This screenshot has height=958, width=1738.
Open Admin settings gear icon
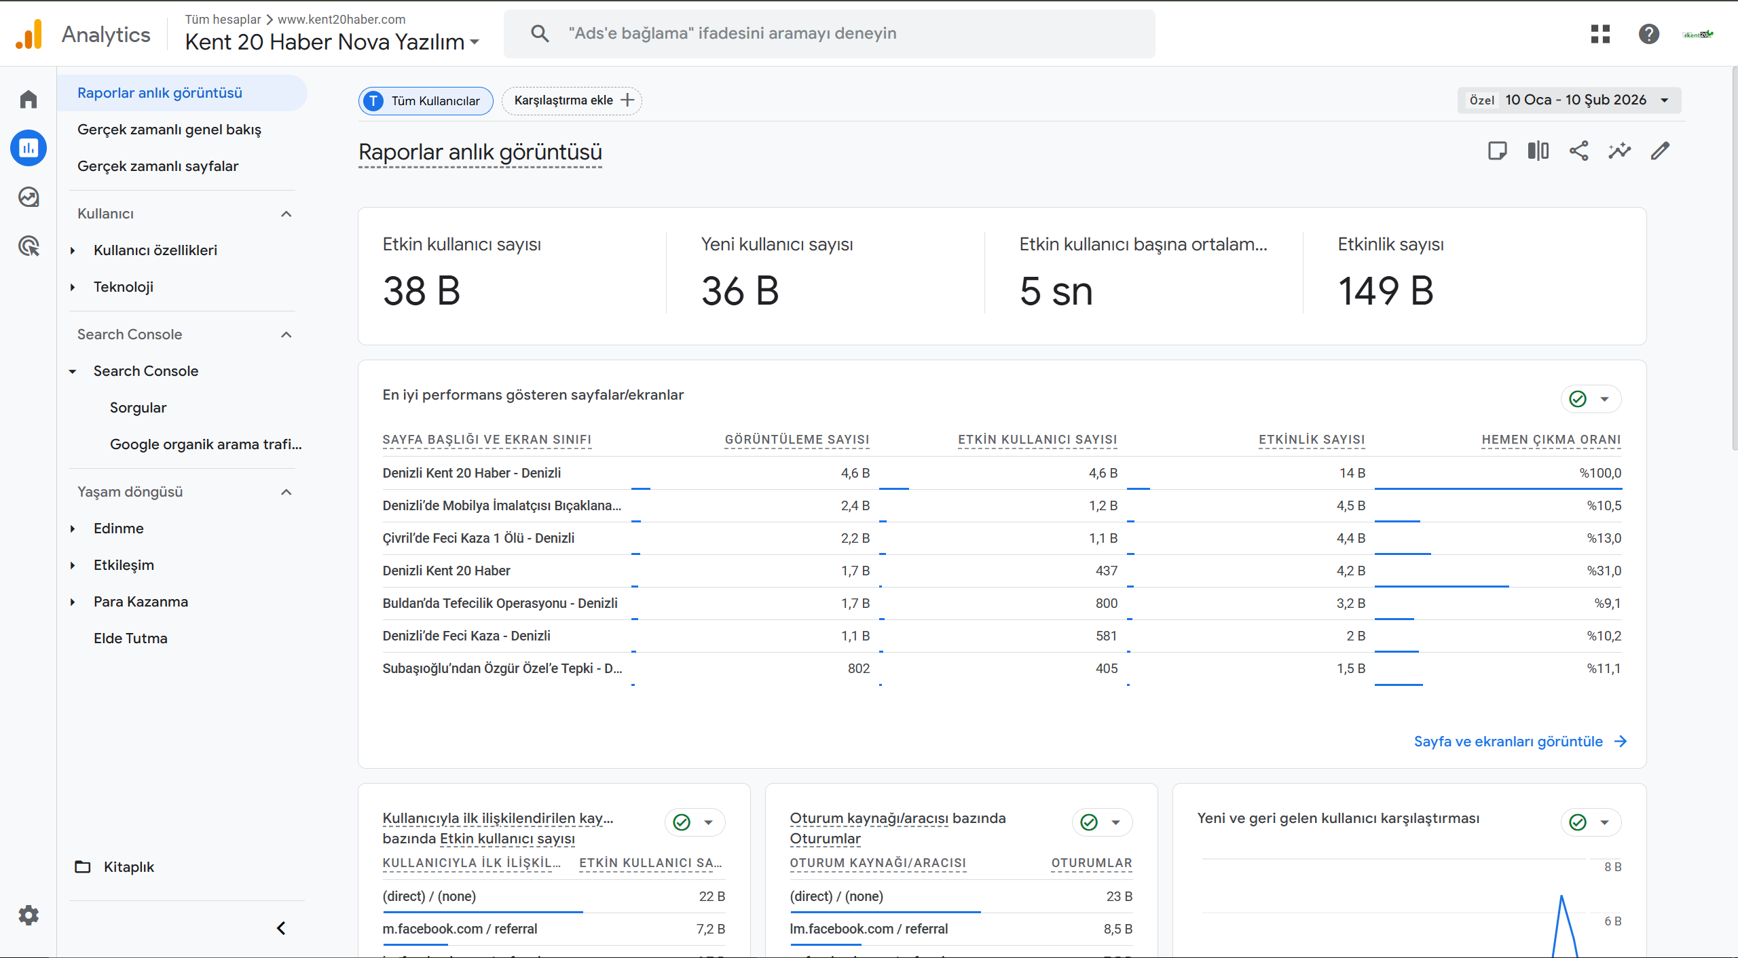point(29,915)
